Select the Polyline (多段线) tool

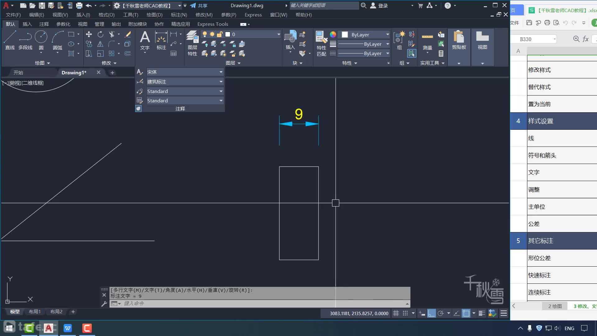(x=25, y=40)
